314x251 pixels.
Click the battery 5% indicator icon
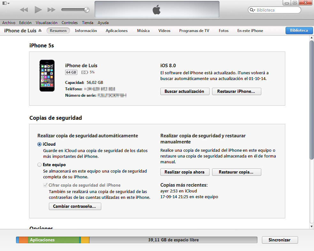(x=85, y=72)
